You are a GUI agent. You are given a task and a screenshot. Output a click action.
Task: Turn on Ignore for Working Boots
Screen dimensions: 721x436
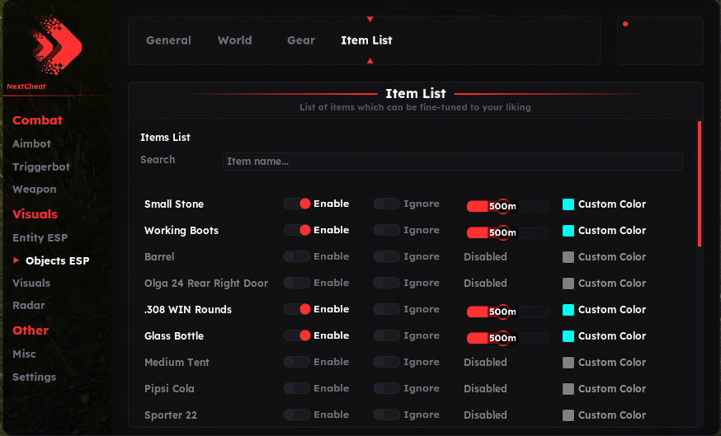pyautogui.click(x=386, y=230)
